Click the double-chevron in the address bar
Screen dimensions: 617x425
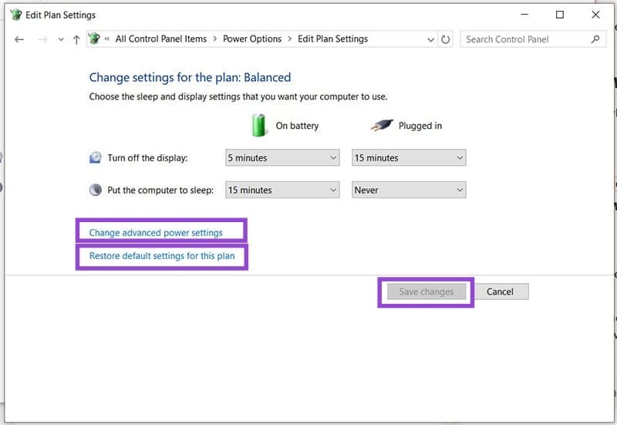(x=107, y=39)
